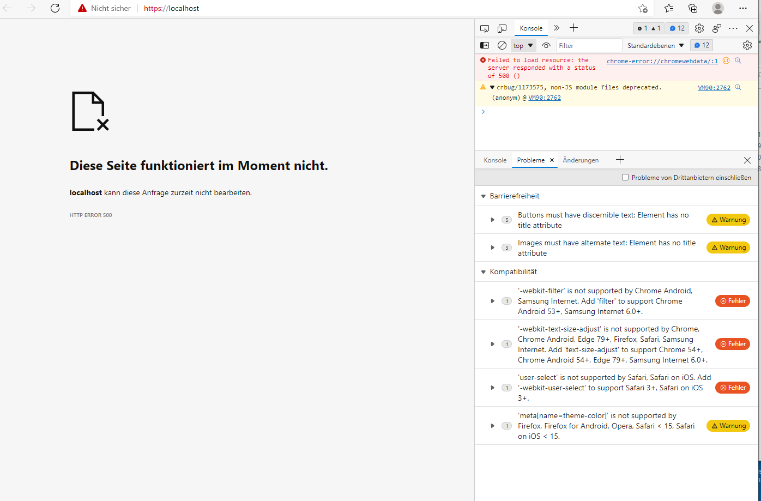Open DevTools settings gear in top bar
The width and height of the screenshot is (761, 501).
point(699,28)
